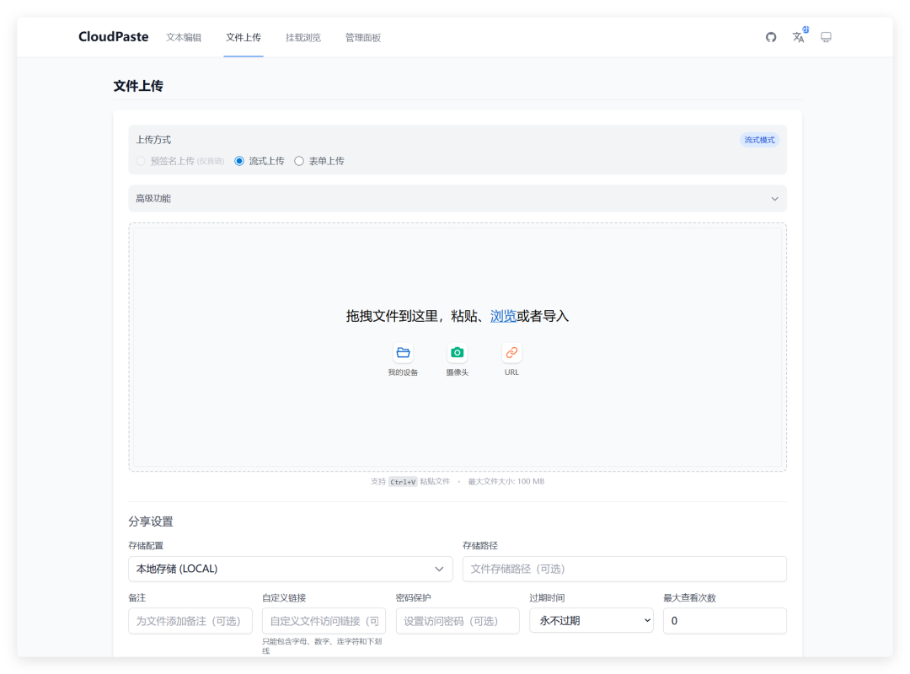Open the 过期时间 expiration dropdown
The image size is (910, 674).
591,620
